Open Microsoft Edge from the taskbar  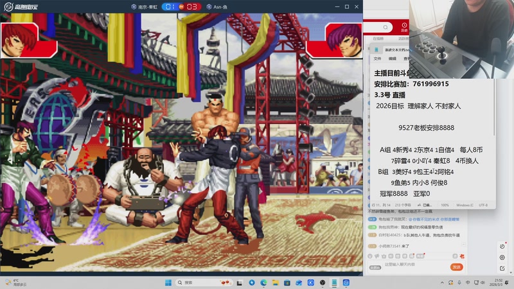[x=263, y=283]
